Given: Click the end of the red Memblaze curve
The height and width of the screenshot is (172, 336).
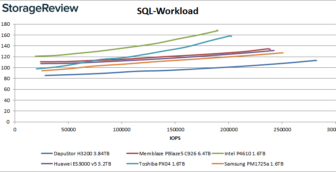Looking at the screenshot, I should pyautogui.click(x=270, y=49).
